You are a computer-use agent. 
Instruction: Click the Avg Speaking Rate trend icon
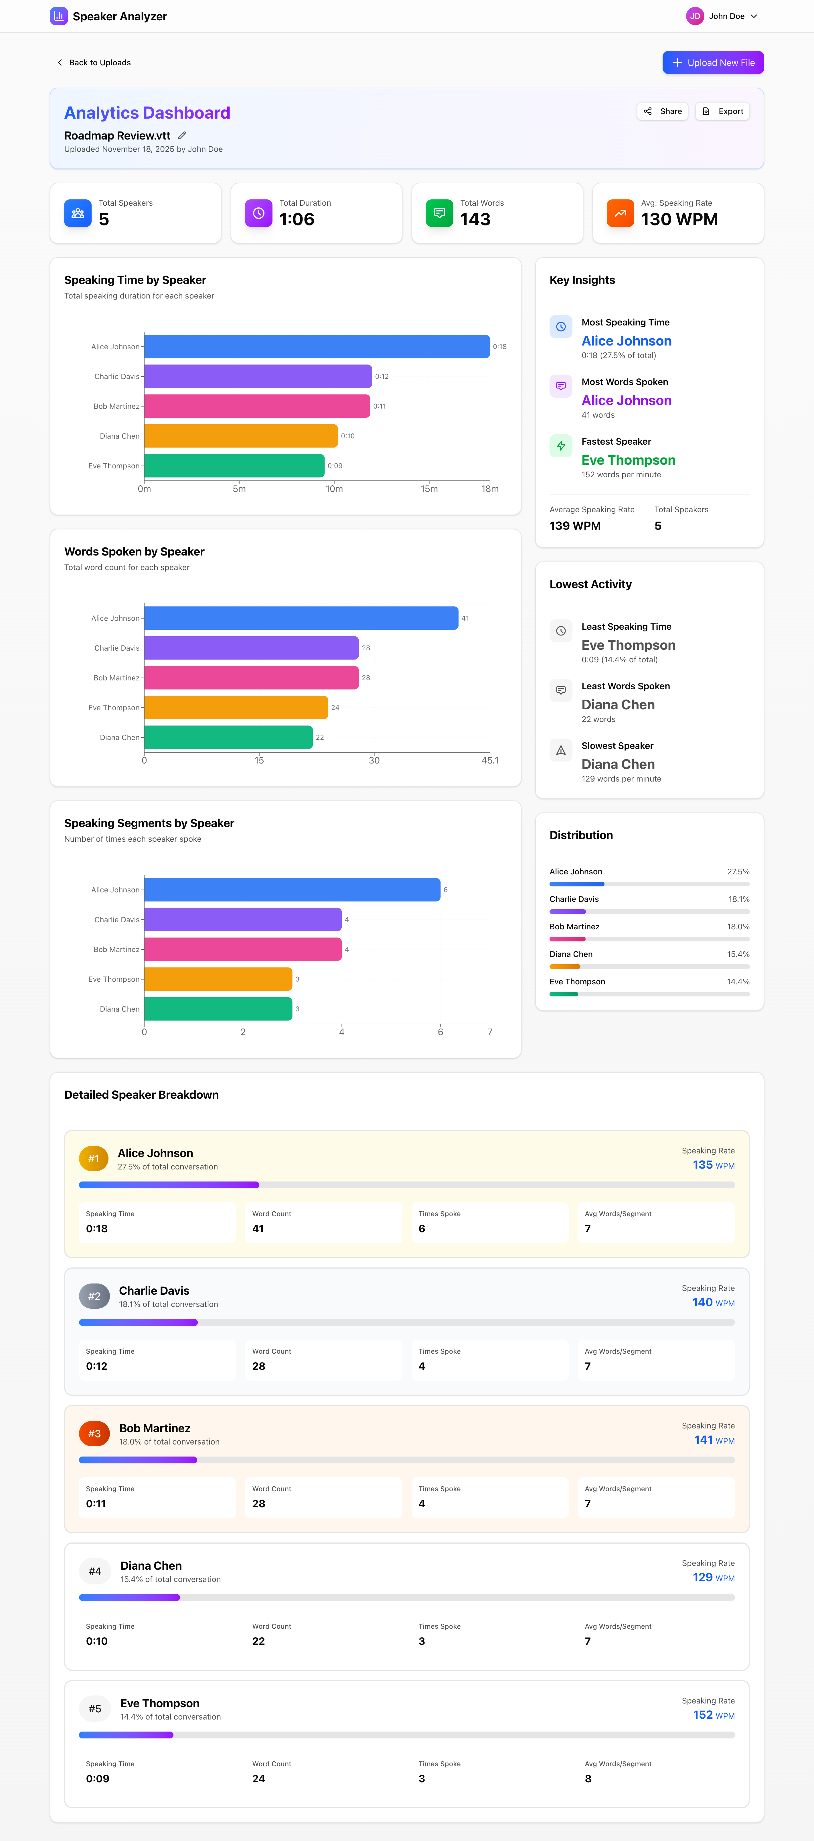coord(621,213)
